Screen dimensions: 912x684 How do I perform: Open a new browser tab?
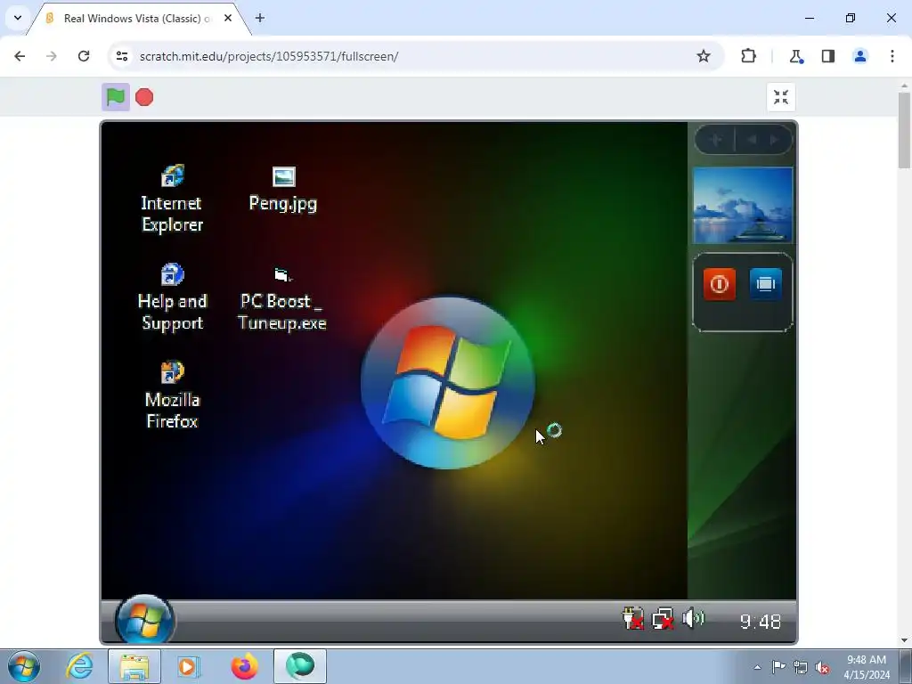tap(260, 18)
